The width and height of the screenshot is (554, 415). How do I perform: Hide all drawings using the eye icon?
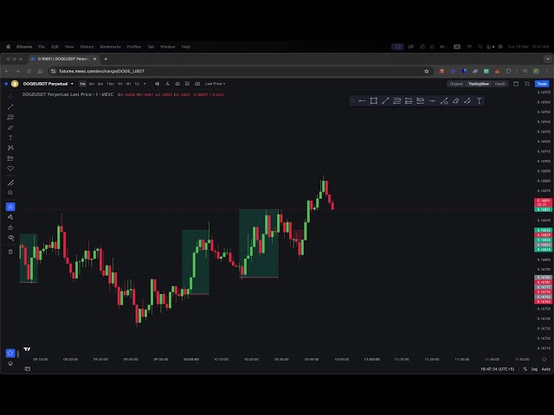tap(10, 238)
